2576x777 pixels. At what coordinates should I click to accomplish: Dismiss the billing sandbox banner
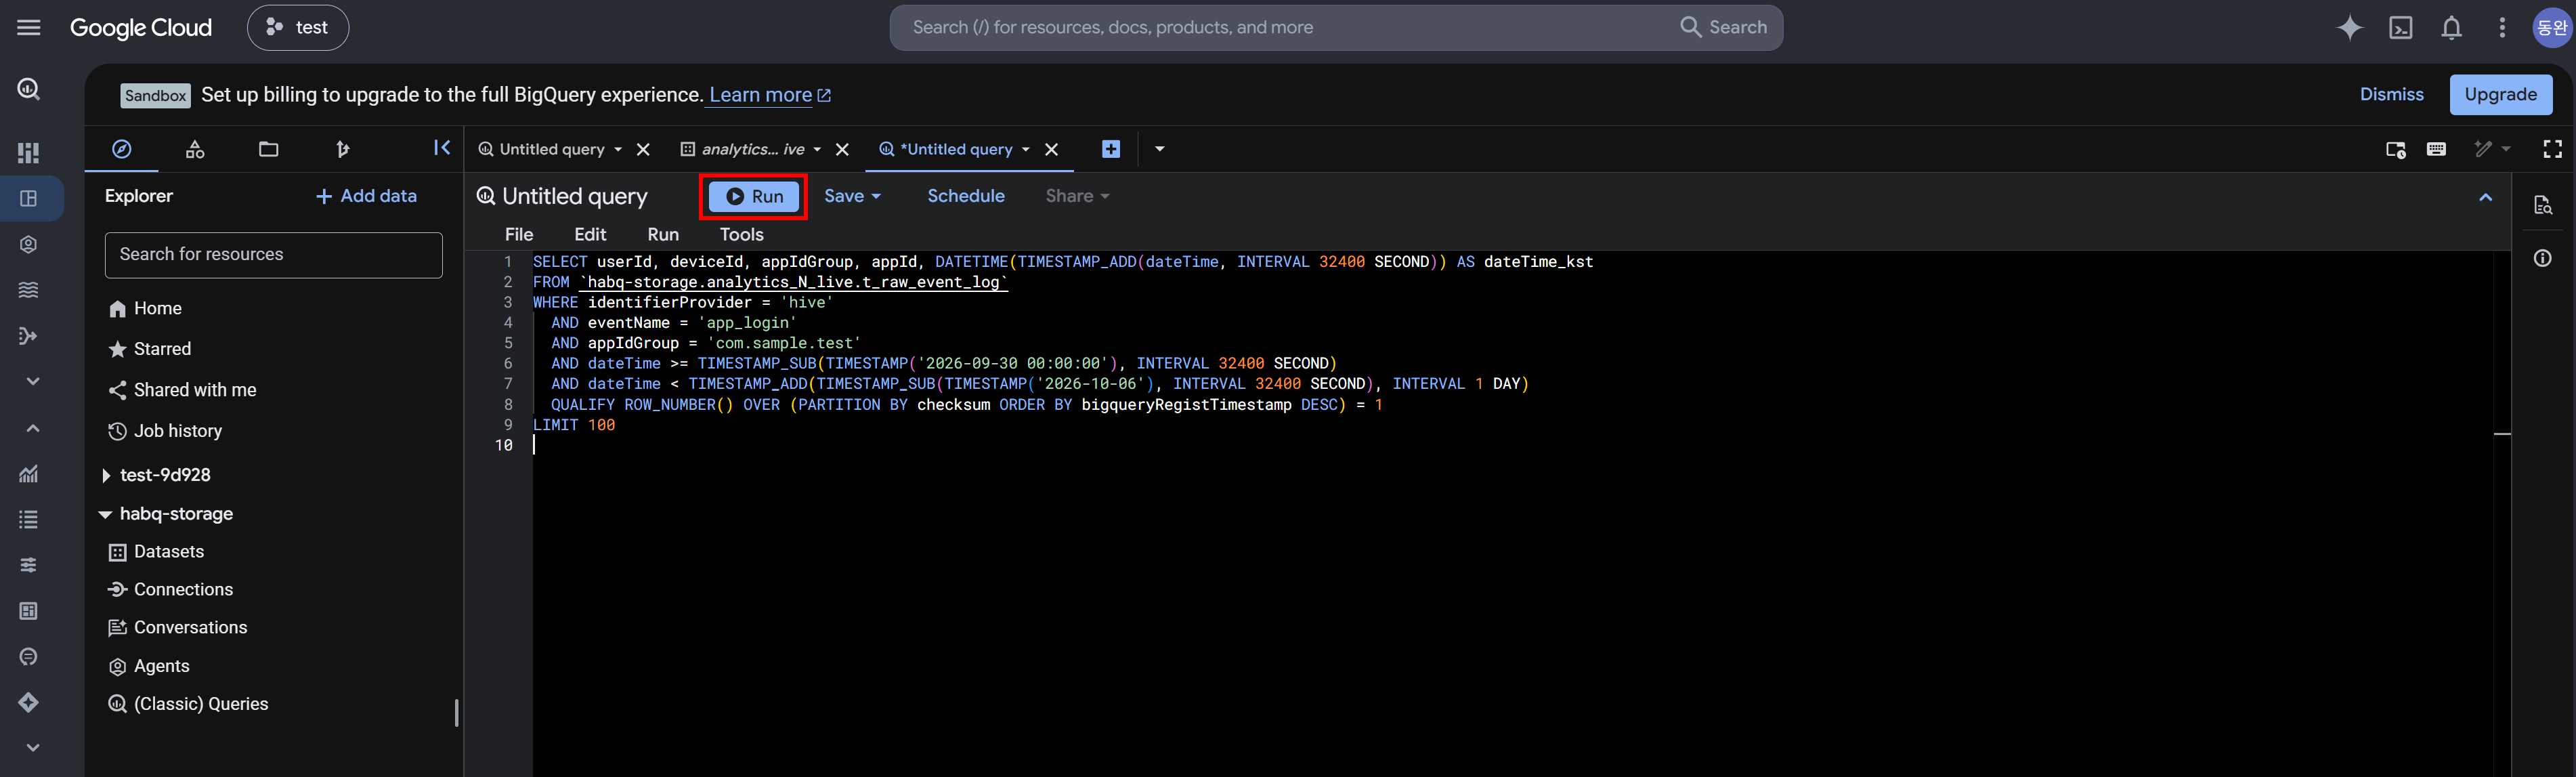(x=2391, y=95)
